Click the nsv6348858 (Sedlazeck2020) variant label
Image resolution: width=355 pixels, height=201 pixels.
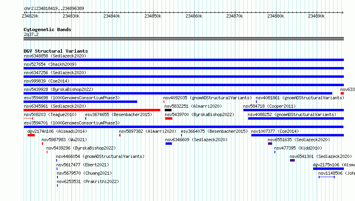point(55,56)
